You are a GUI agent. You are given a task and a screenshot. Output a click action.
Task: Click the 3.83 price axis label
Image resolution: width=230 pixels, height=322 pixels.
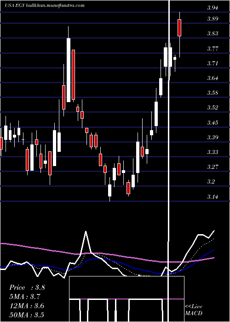click(213, 34)
